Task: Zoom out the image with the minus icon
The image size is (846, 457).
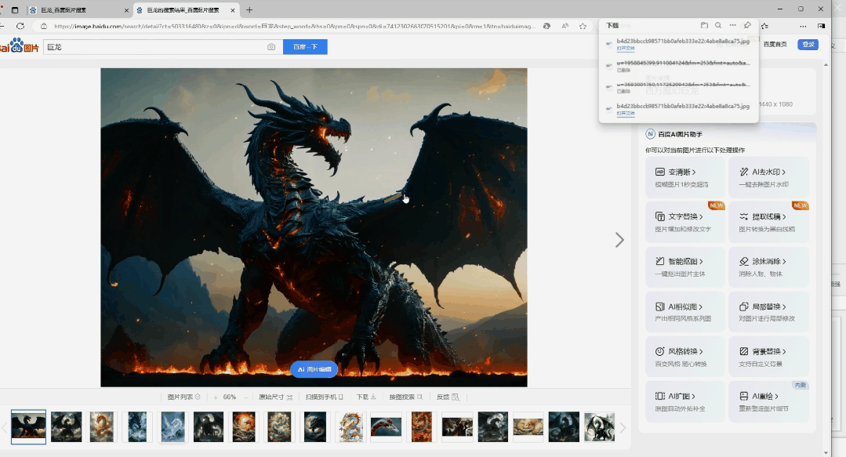Action: (x=247, y=397)
